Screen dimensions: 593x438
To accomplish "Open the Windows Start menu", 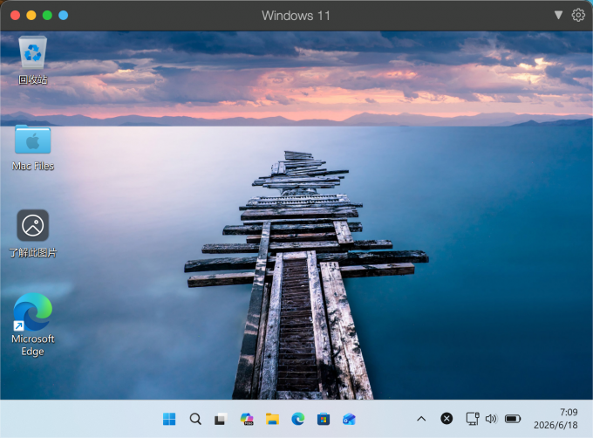I will [169, 419].
